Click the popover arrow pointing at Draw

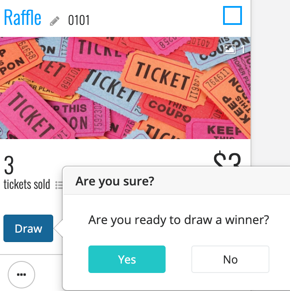[x=58, y=228]
